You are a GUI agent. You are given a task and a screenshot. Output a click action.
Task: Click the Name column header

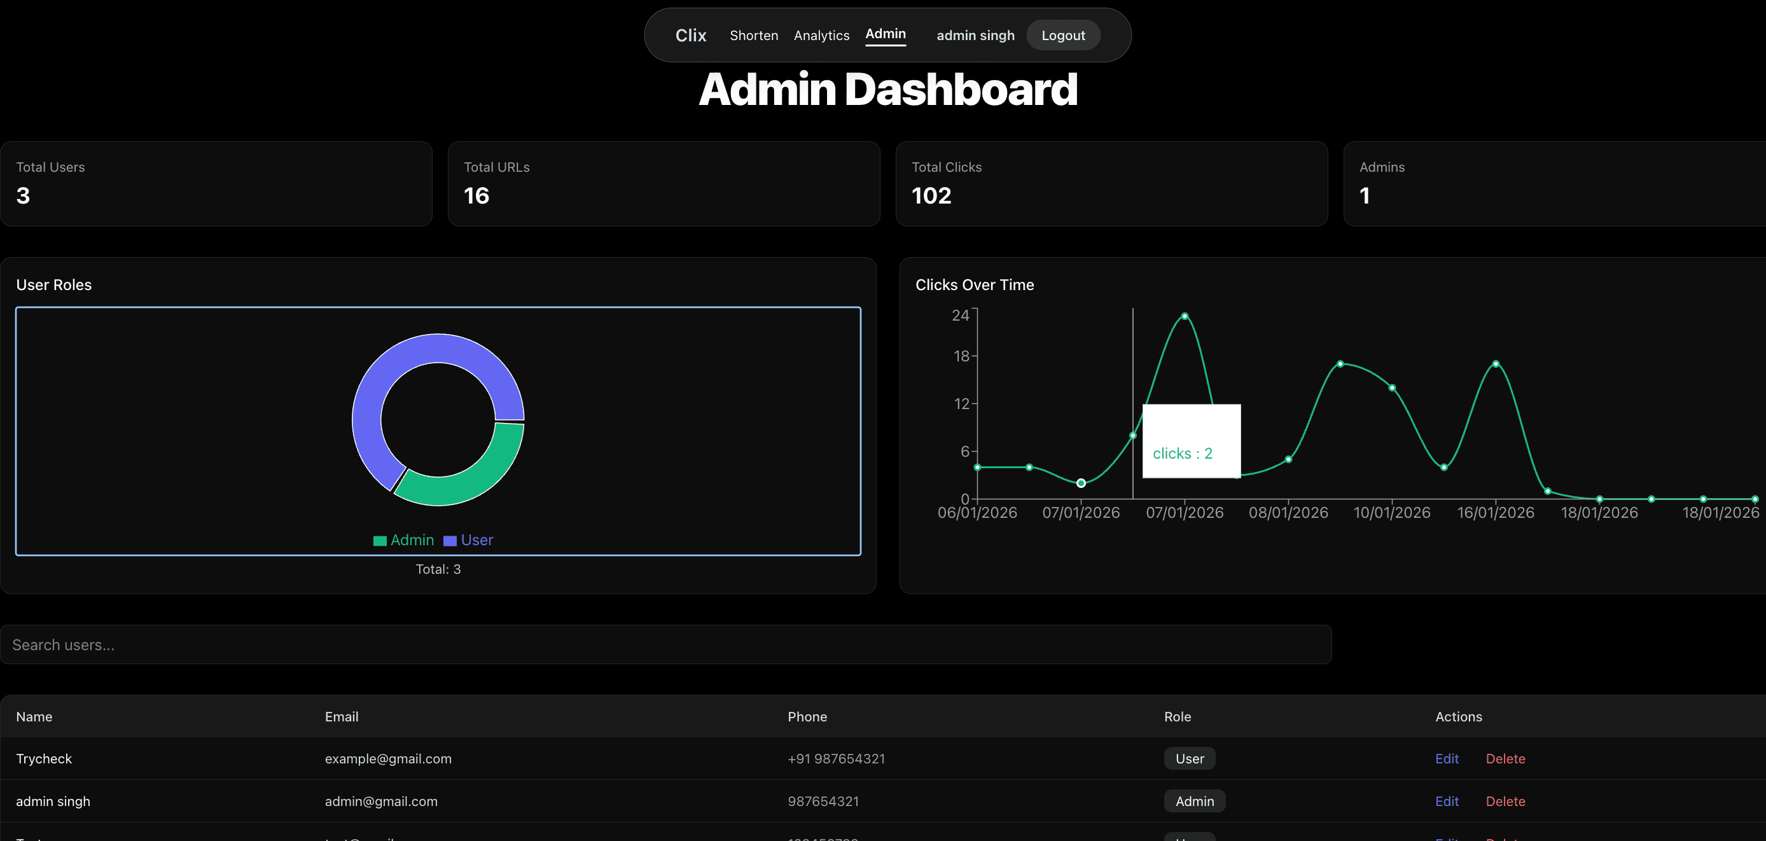tap(34, 716)
